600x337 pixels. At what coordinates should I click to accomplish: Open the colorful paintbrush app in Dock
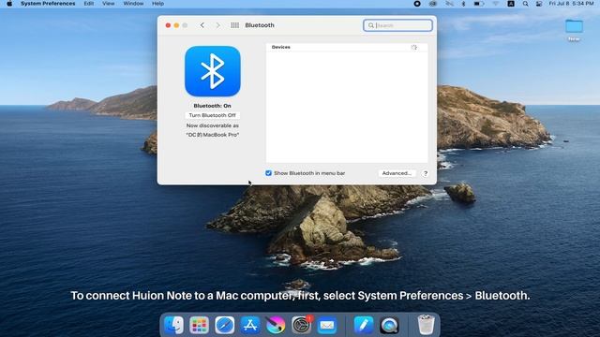276,325
